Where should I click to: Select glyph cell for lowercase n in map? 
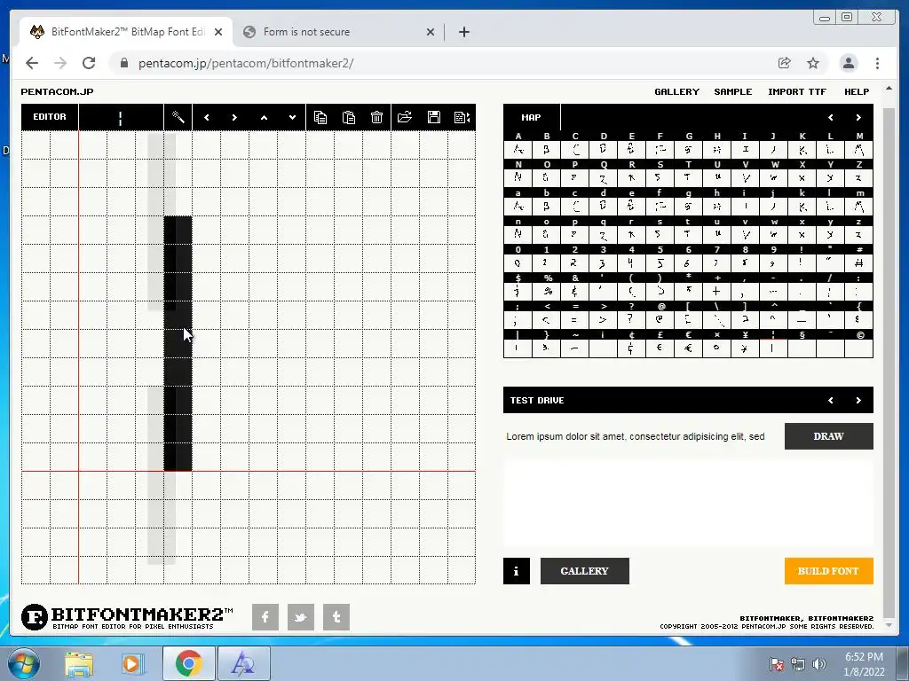click(518, 235)
